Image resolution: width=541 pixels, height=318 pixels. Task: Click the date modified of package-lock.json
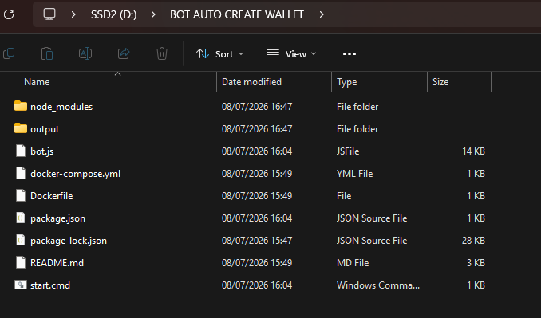(x=257, y=241)
